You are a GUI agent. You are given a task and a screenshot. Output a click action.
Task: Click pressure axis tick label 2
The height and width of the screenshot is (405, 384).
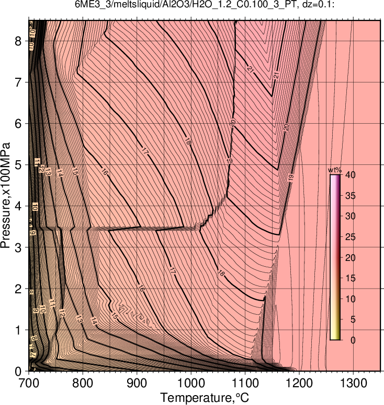[x=18, y=289]
